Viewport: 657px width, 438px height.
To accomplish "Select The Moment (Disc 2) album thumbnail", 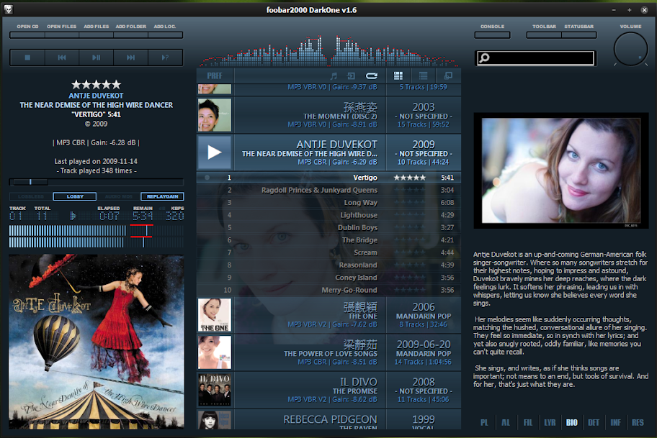I will (x=215, y=115).
